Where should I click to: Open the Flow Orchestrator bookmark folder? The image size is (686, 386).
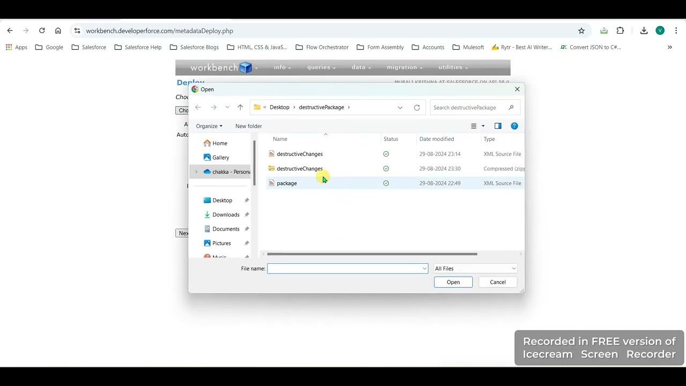tap(322, 47)
